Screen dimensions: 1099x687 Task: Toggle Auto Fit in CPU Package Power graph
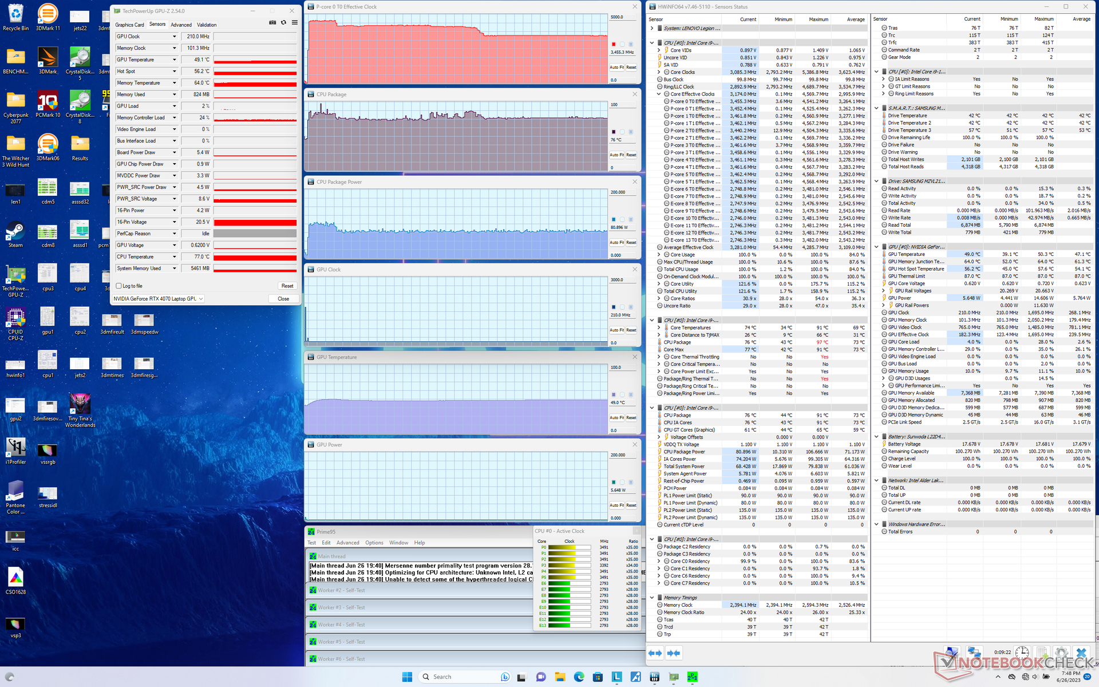point(616,243)
